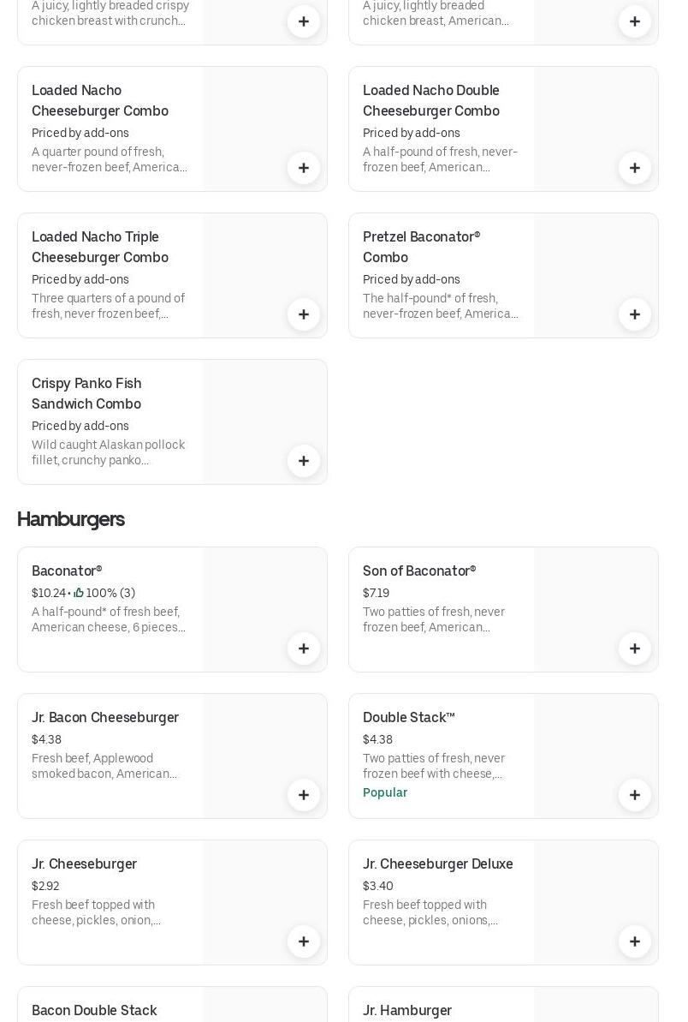Add Loaded Nacho Triple Cheeseburger Combo

click(304, 314)
